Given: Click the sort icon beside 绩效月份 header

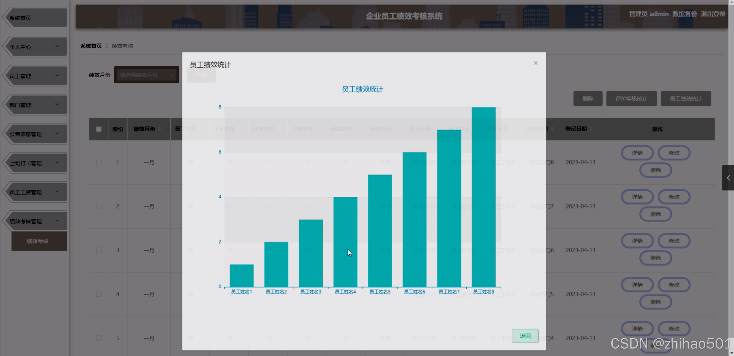Looking at the screenshot, I should [159, 129].
